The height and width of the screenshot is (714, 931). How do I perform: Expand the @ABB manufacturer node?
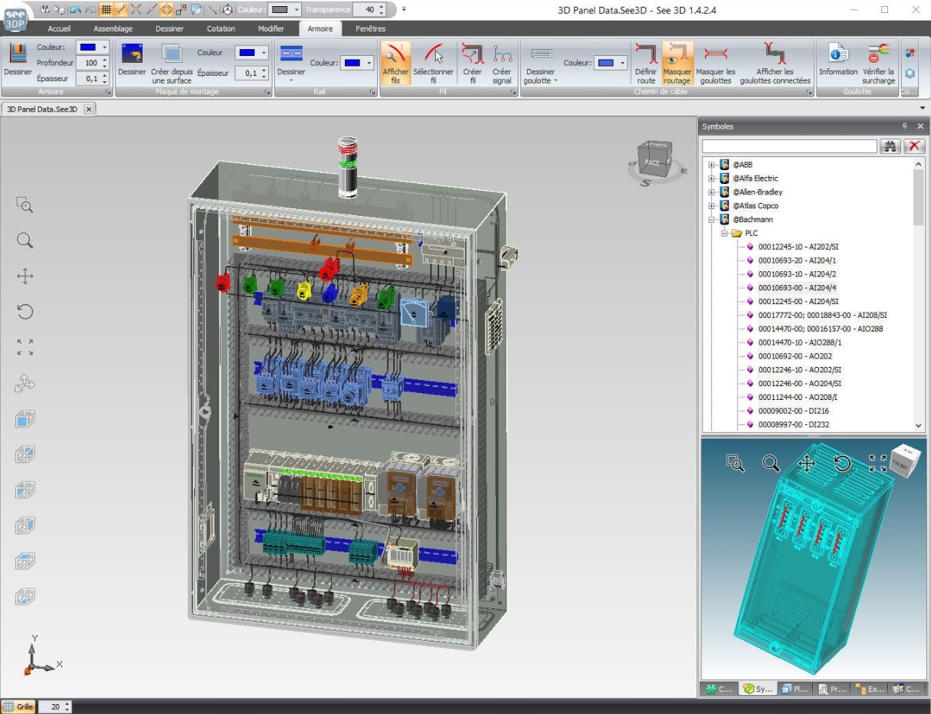click(x=713, y=164)
